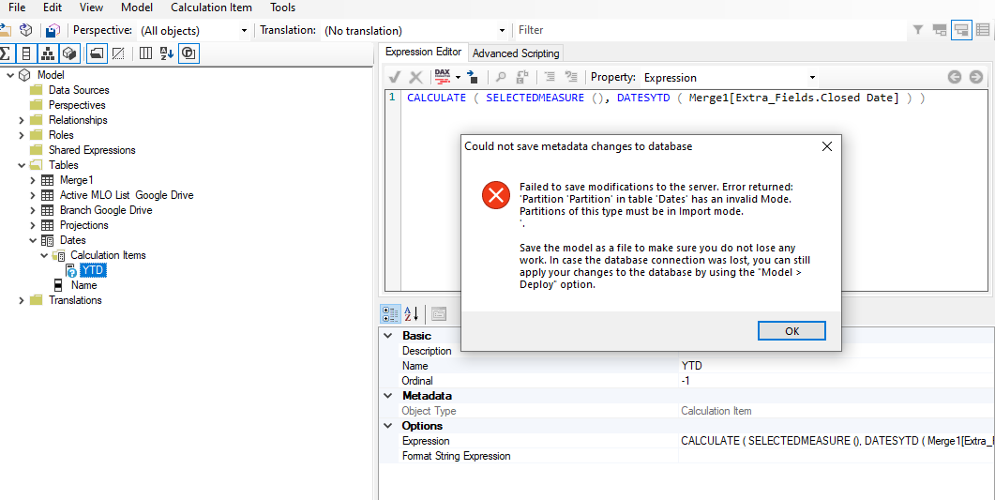Click the outdent lines icon

tap(571, 78)
